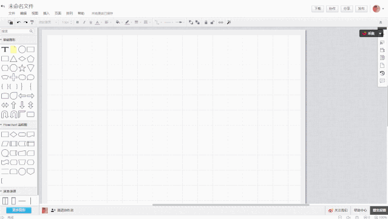The width and height of the screenshot is (388, 219).
Task: Open the 文件 menu
Action: [12, 13]
